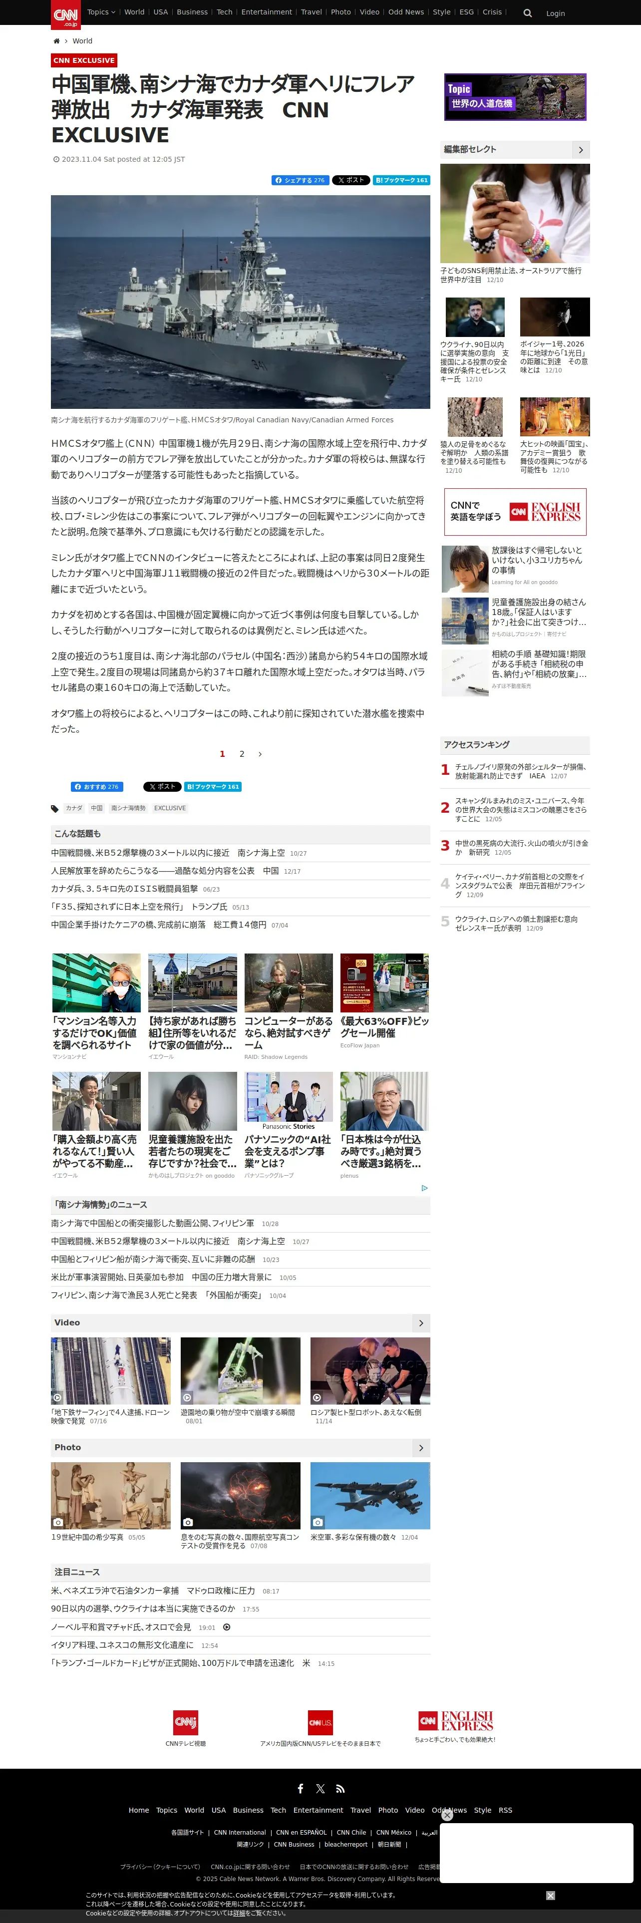The image size is (641, 1923).
Task: Click the next-page chevron in pagination
Action: [x=260, y=754]
